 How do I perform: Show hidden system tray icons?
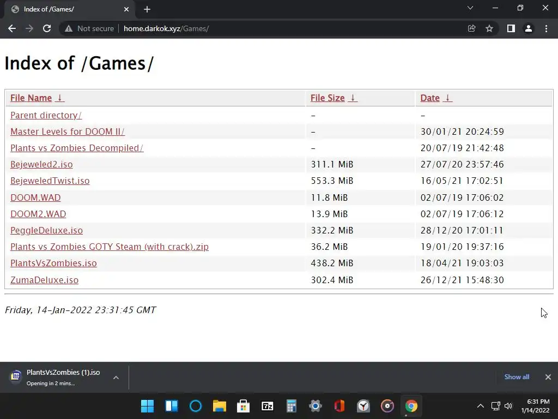pos(481,406)
